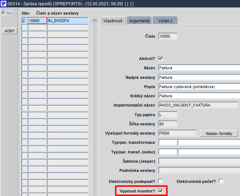Click the Číslo field with 10060
Image resolution: width=240 pixels, height=196 pixels.
pyautogui.click(x=168, y=36)
